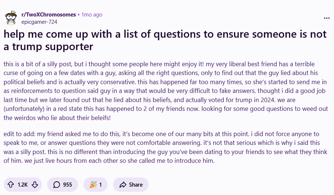Open the three-dot post options menu

coord(326,18)
